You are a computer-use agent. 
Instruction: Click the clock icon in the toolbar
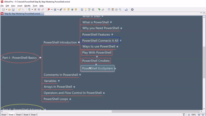click(x=117, y=10)
